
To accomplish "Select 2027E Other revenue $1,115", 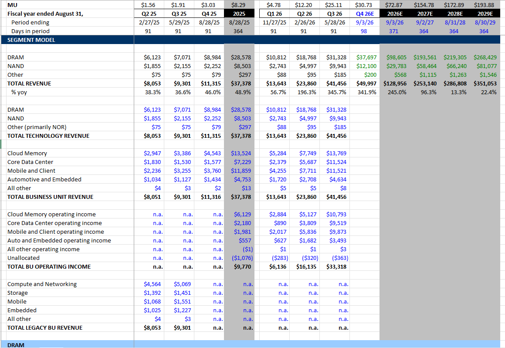I will tap(428, 75).
